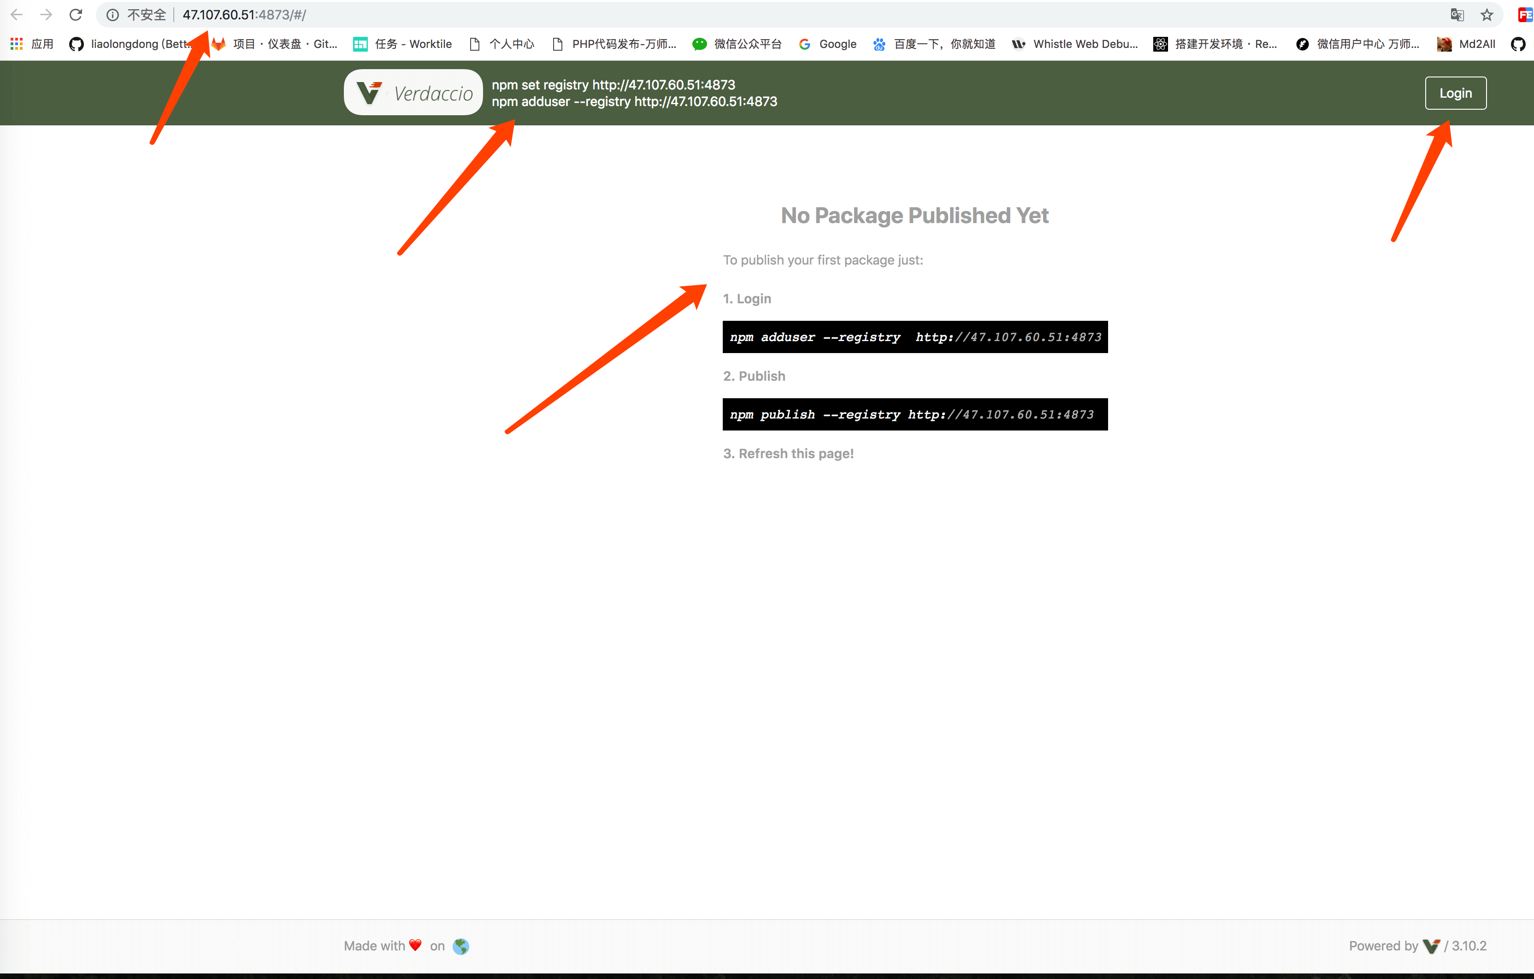
Task: Click the earth globe icon in footer
Action: coord(460,947)
